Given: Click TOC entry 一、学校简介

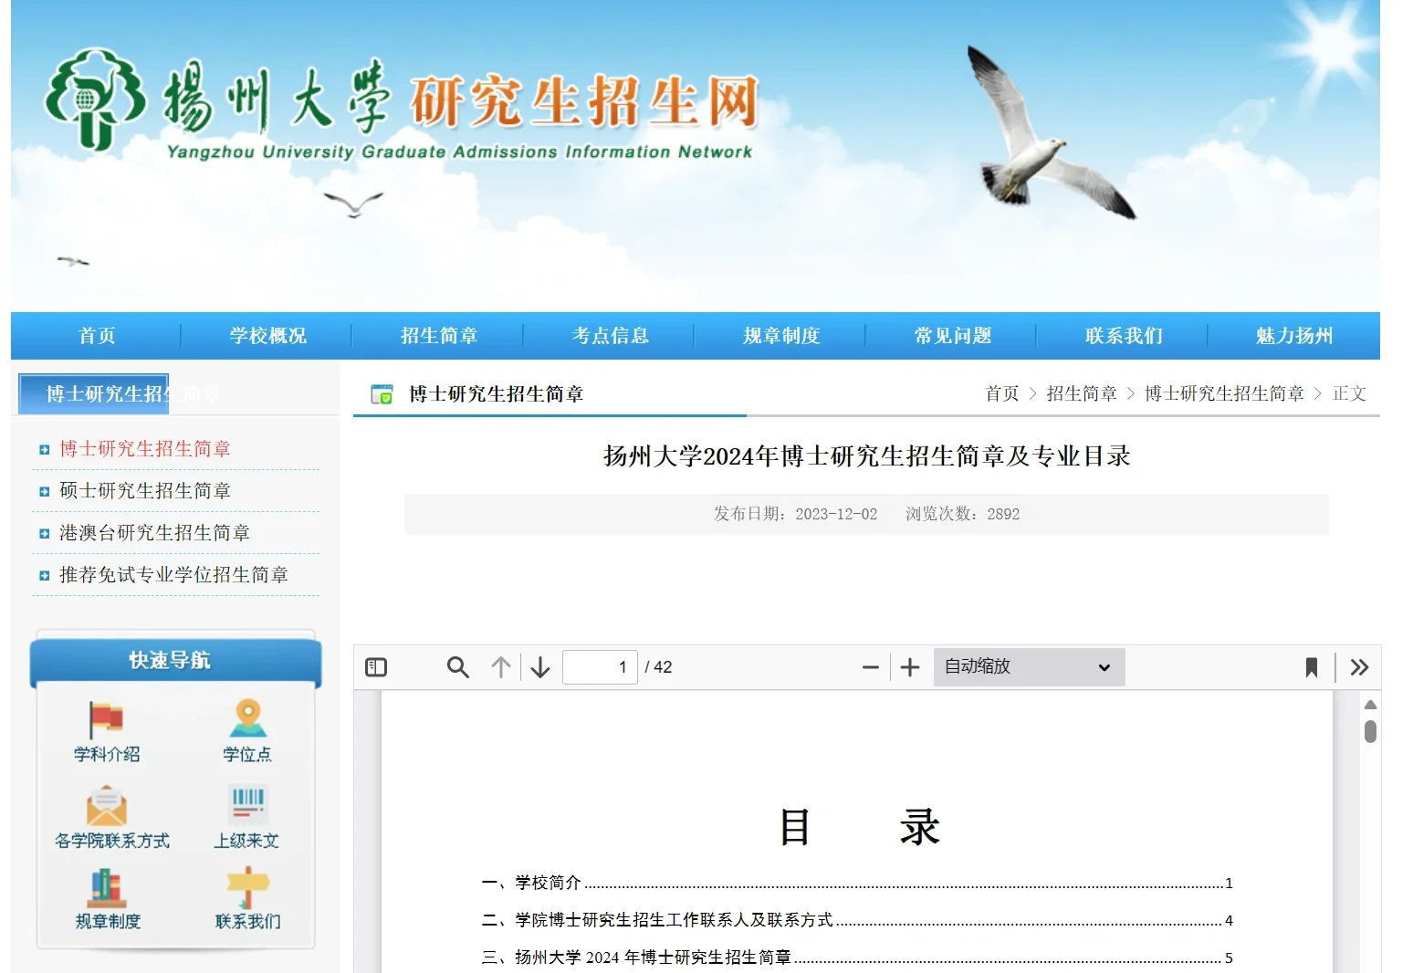Looking at the screenshot, I should [x=857, y=883].
